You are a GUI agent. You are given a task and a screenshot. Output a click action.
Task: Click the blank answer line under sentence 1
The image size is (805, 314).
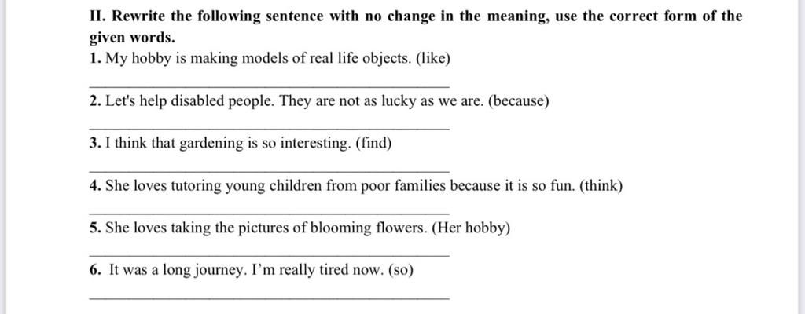click(x=269, y=86)
